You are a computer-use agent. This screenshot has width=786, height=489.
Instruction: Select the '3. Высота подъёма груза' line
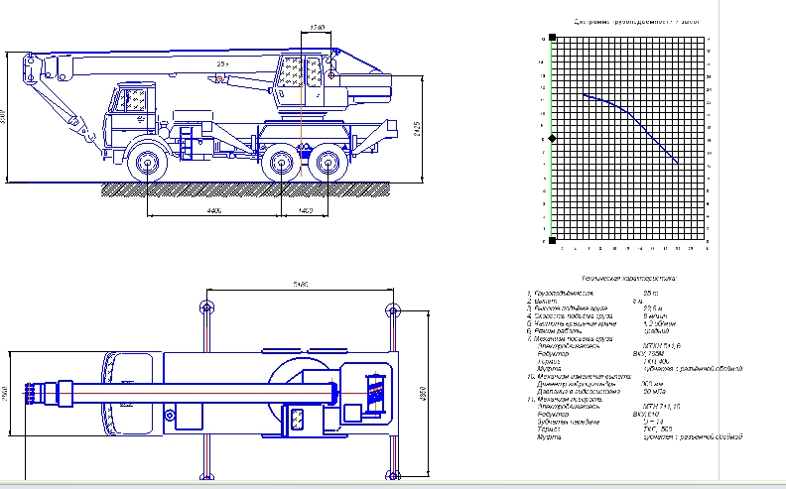tap(568, 308)
